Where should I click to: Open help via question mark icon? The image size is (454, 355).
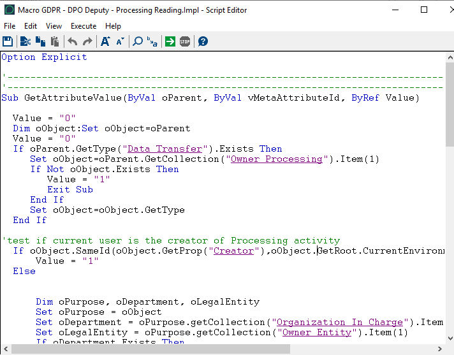pyautogui.click(x=203, y=41)
